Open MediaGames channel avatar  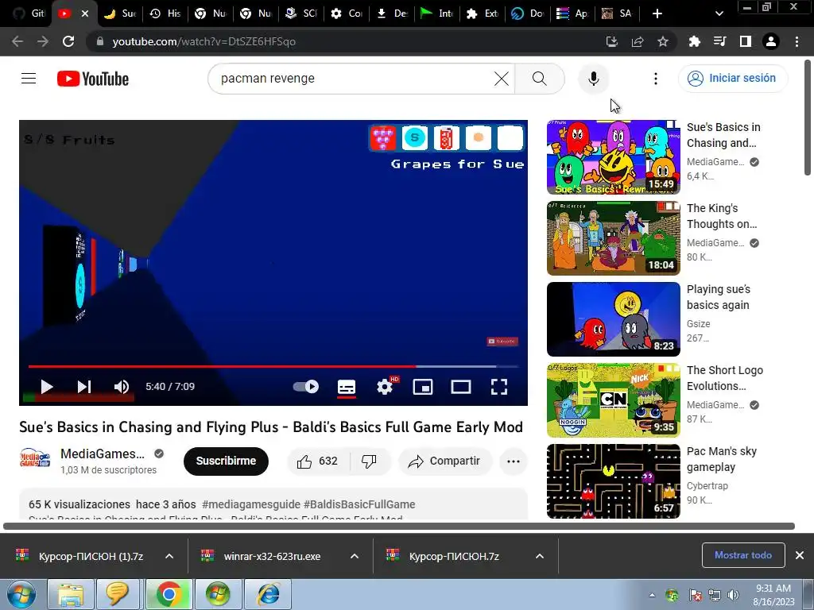click(x=34, y=460)
